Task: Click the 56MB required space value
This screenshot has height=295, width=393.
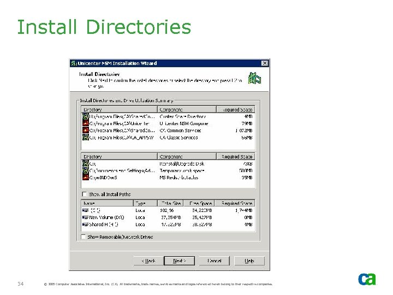Action: 247,138
